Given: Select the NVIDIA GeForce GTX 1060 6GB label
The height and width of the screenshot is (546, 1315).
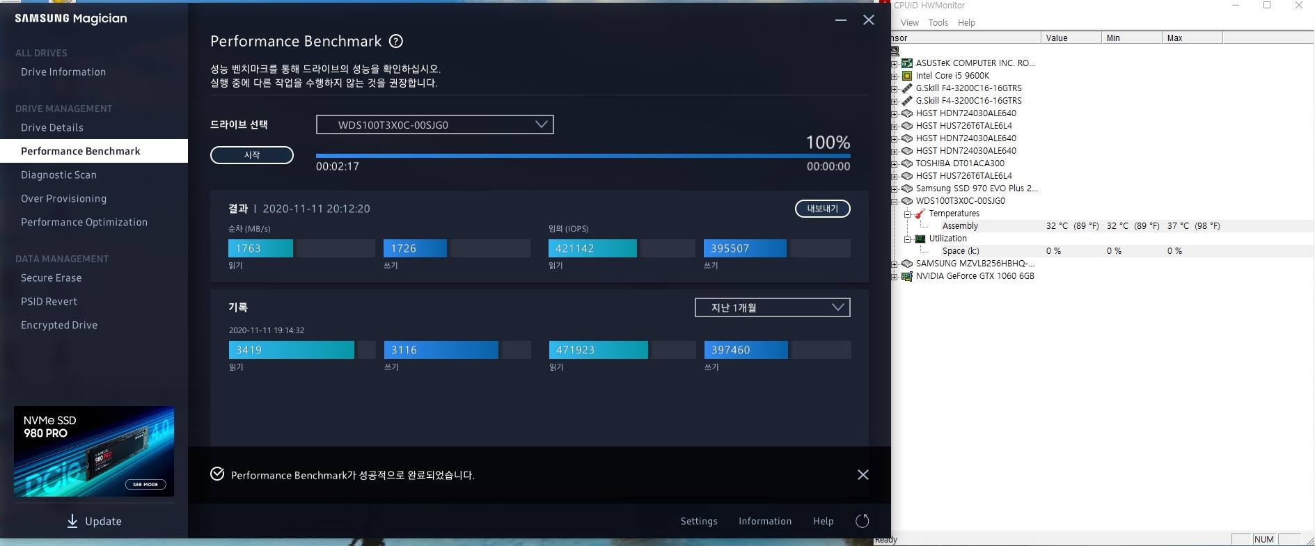Looking at the screenshot, I should tap(975, 276).
